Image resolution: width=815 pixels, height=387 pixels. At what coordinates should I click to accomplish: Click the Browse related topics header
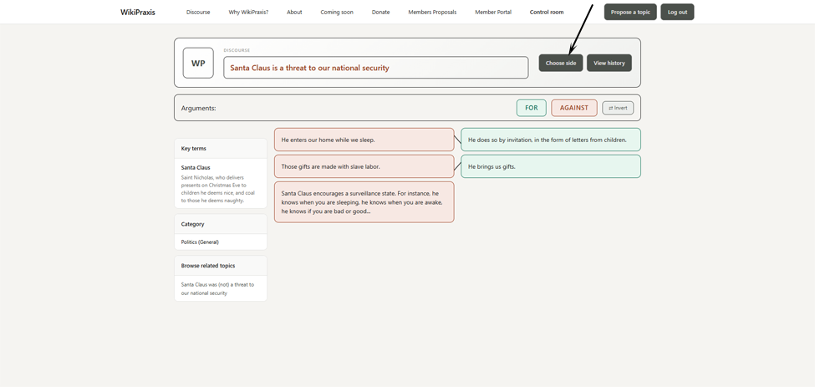(x=221, y=266)
